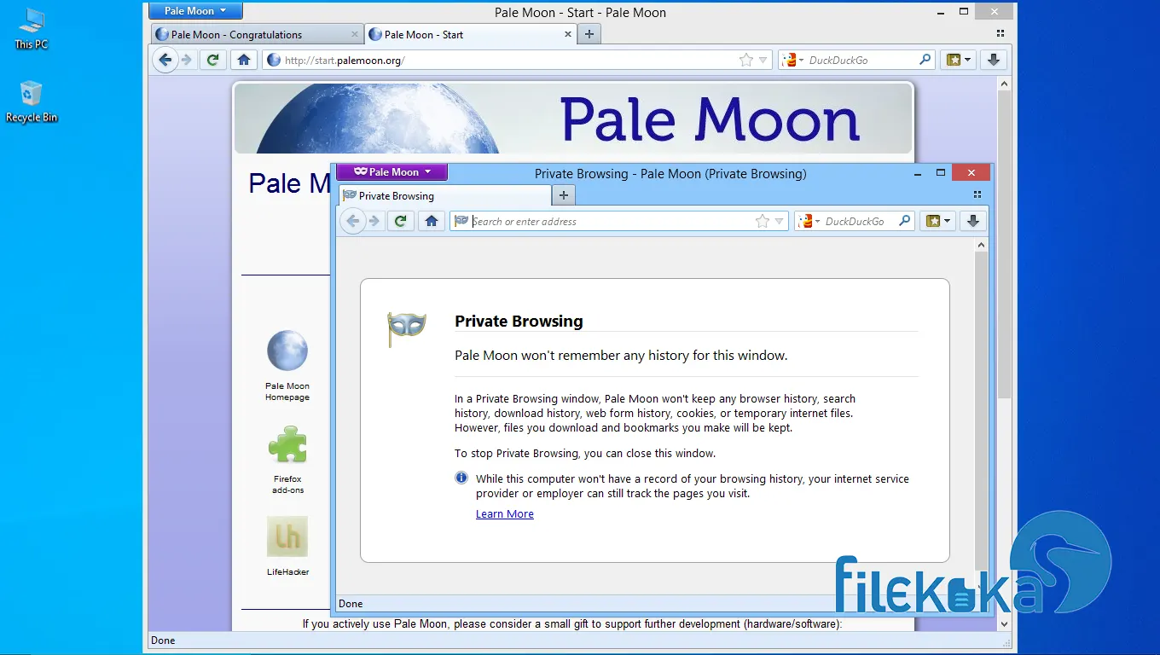This screenshot has height=655, width=1160.
Task: Open Pale Moon Homepage shortcut
Action: pyautogui.click(x=287, y=366)
